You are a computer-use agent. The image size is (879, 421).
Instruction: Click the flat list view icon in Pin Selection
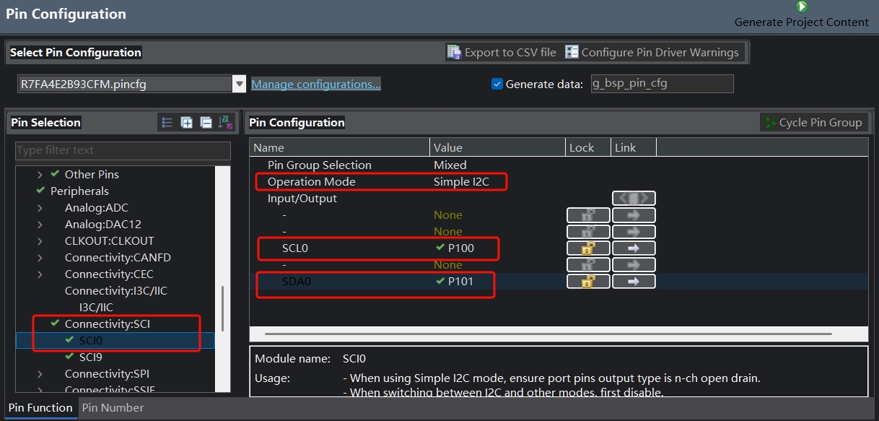(167, 123)
